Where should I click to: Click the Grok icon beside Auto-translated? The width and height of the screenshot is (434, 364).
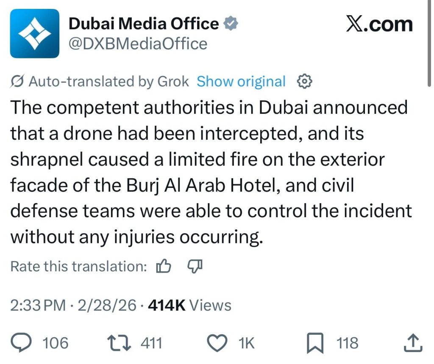point(18,81)
